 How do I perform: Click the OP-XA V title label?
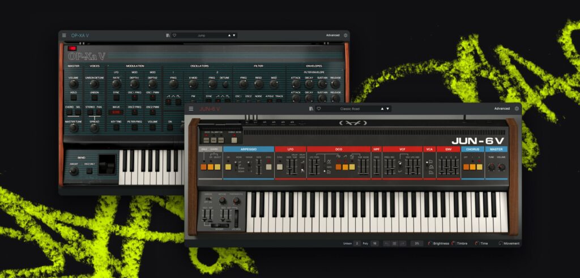[x=80, y=36]
